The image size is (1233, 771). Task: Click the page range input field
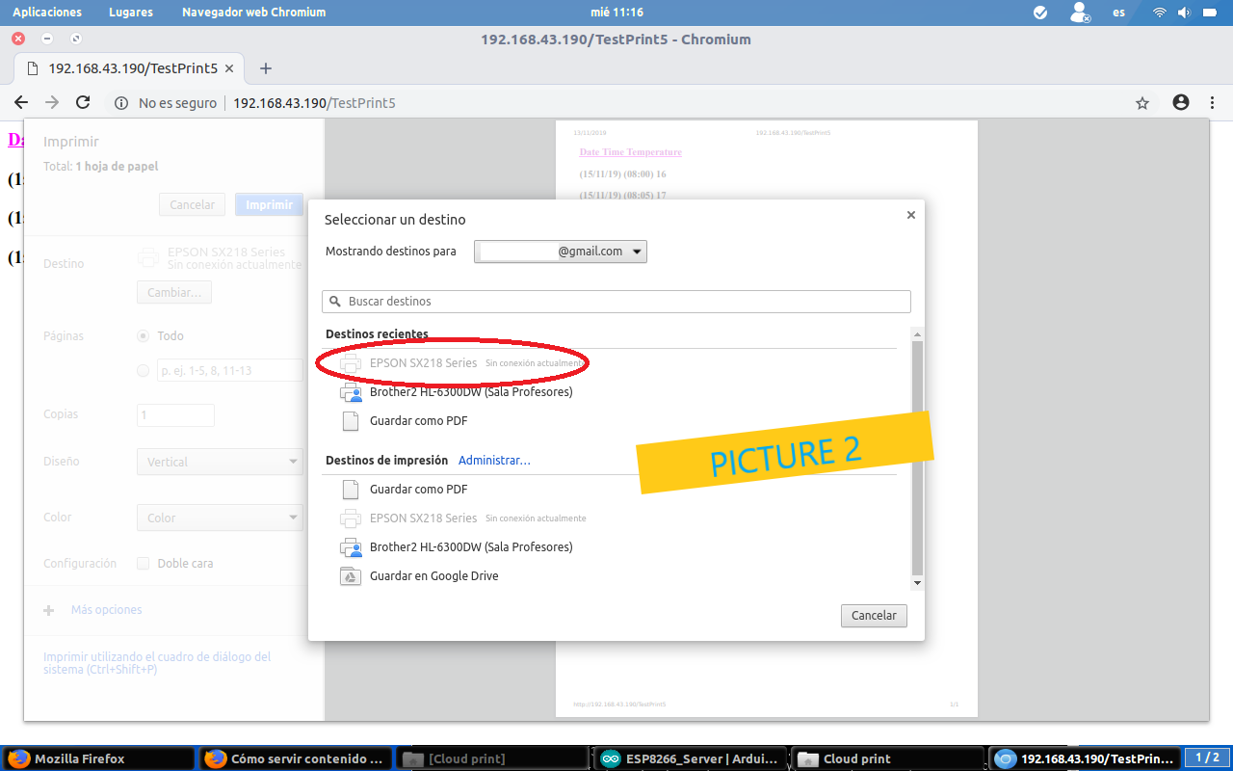230,370
